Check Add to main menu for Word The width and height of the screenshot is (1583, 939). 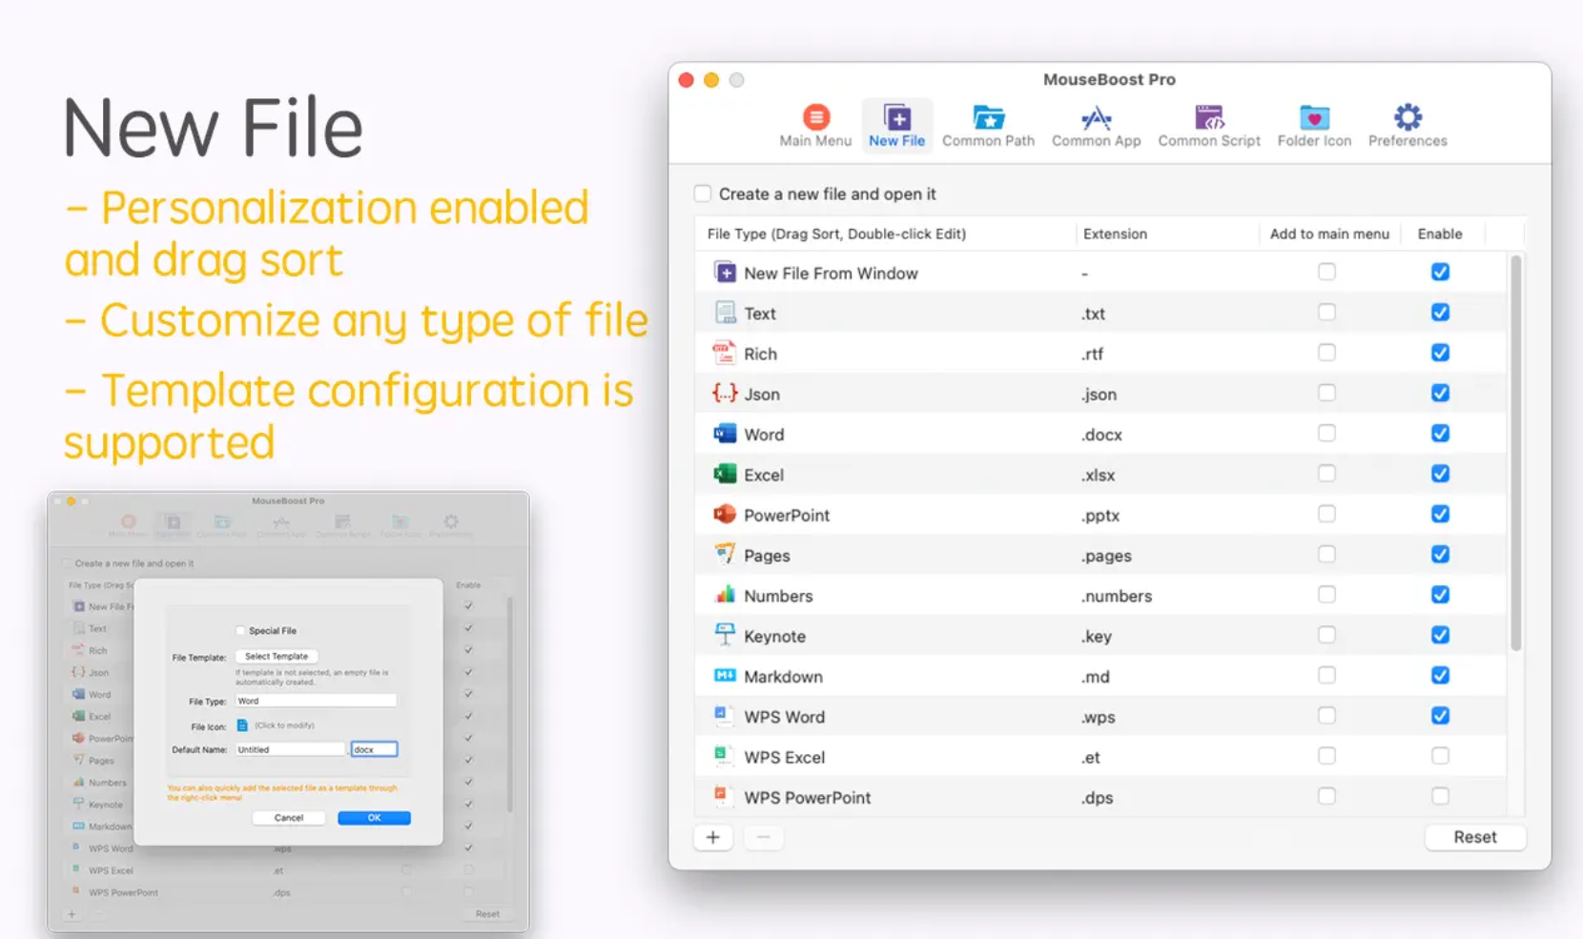[x=1326, y=434]
